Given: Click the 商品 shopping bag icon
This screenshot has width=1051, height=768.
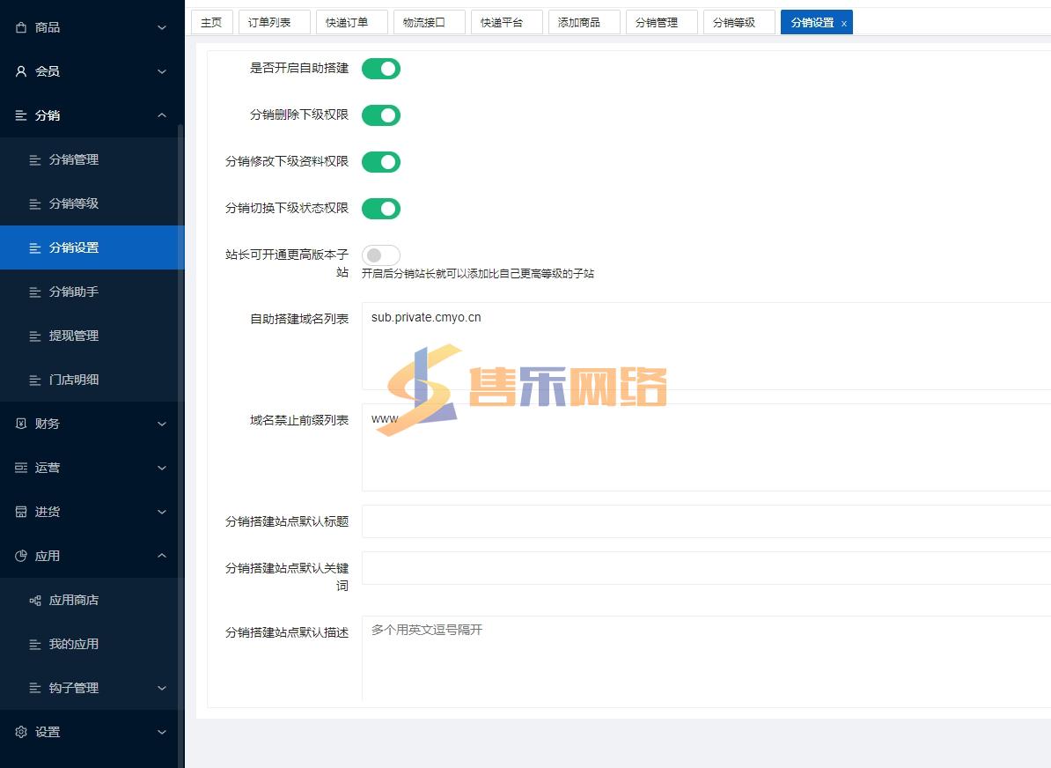Looking at the screenshot, I should pos(21,27).
